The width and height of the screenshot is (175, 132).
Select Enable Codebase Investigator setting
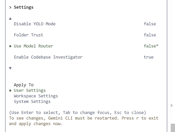tap(48, 57)
